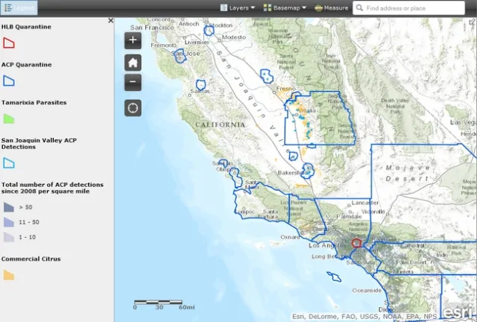
Task: Return to the default map extent (home)
Action: pos(133,62)
